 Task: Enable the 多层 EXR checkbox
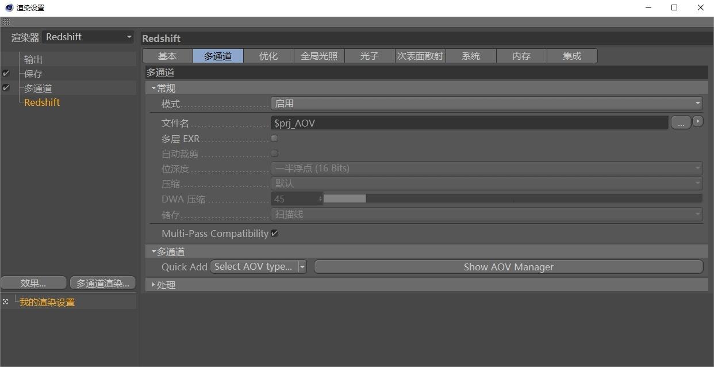tap(274, 138)
